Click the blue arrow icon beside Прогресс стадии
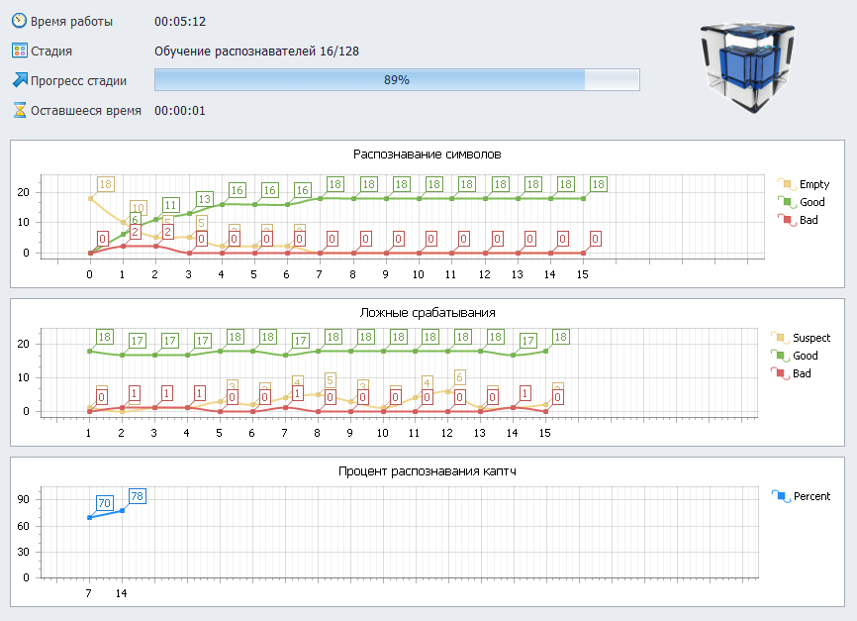 pyautogui.click(x=19, y=80)
